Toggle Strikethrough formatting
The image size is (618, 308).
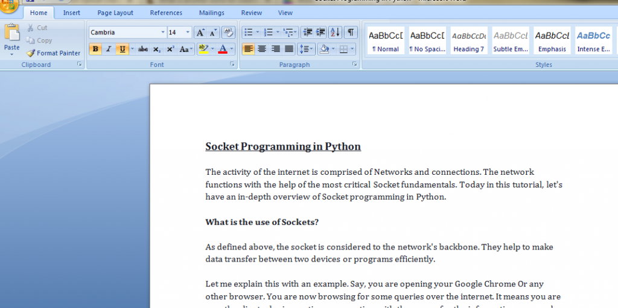coord(143,49)
